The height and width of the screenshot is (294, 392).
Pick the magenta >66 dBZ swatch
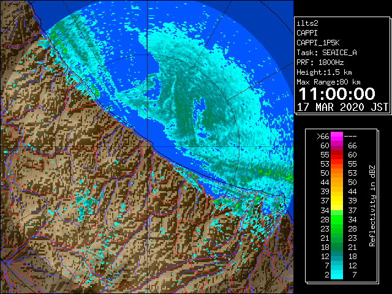point(337,136)
